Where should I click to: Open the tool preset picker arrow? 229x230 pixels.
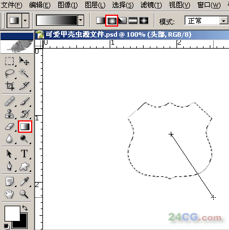25,20
